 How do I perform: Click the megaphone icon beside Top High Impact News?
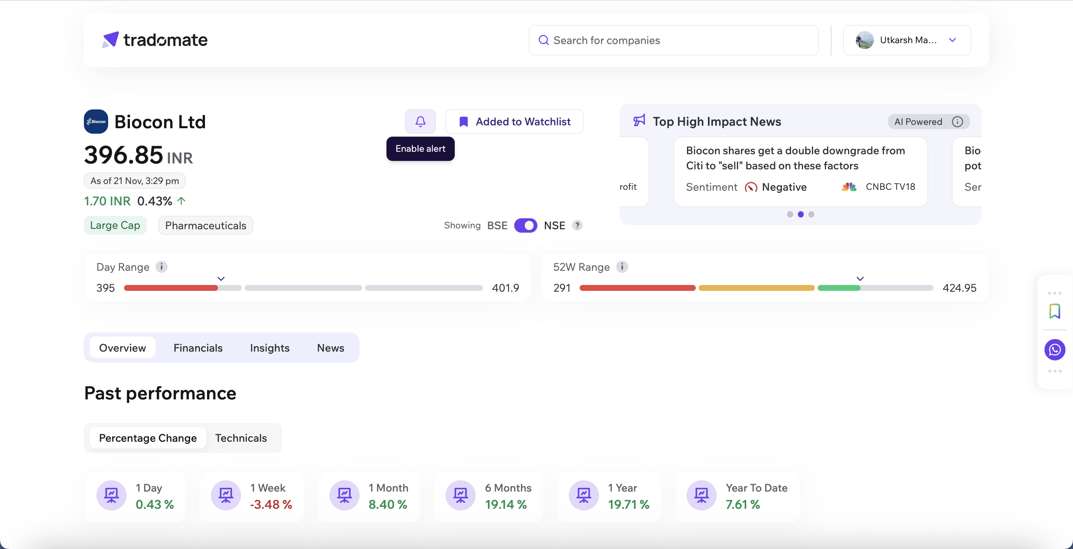639,121
